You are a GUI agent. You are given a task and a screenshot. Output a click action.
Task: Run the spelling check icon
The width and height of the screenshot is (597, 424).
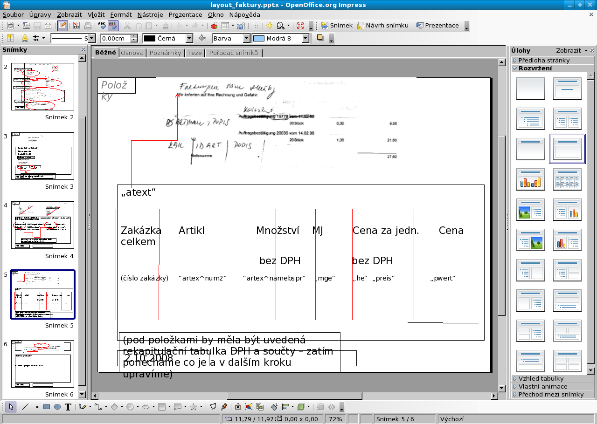[x=102, y=26]
